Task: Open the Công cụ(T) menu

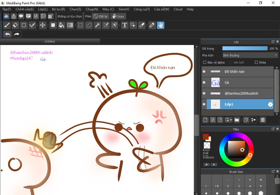Action: [x=141, y=9]
